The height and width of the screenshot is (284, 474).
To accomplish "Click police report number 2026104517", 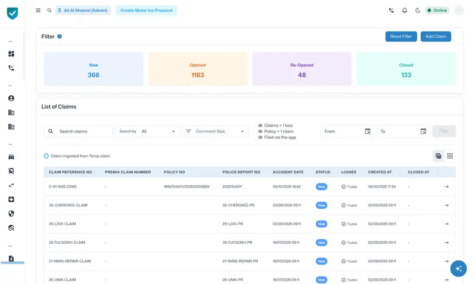I will point(232,186).
